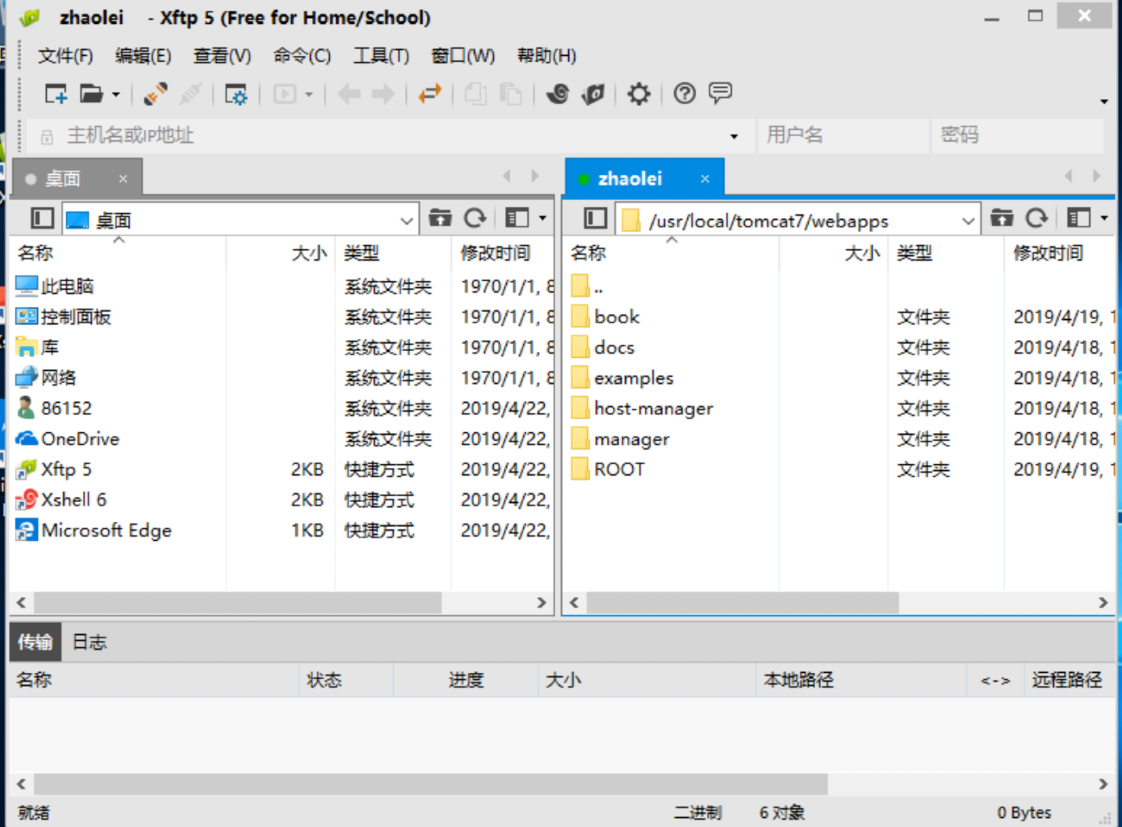Toggle remote pane view layout button
The image size is (1122, 827).
click(1079, 218)
